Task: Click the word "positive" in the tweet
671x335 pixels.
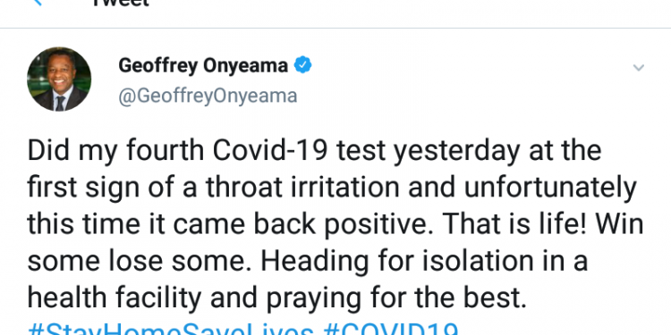Action: pos(375,225)
